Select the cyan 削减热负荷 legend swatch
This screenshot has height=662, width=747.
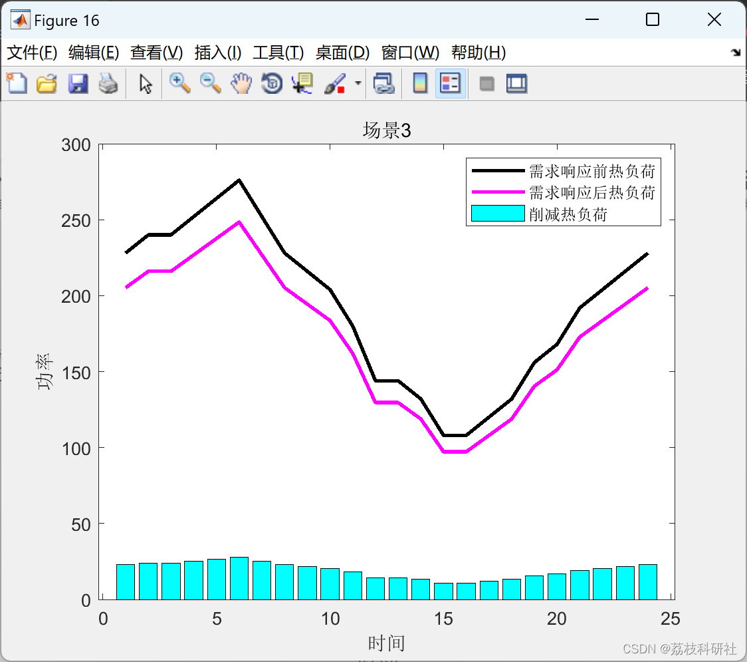(x=498, y=214)
